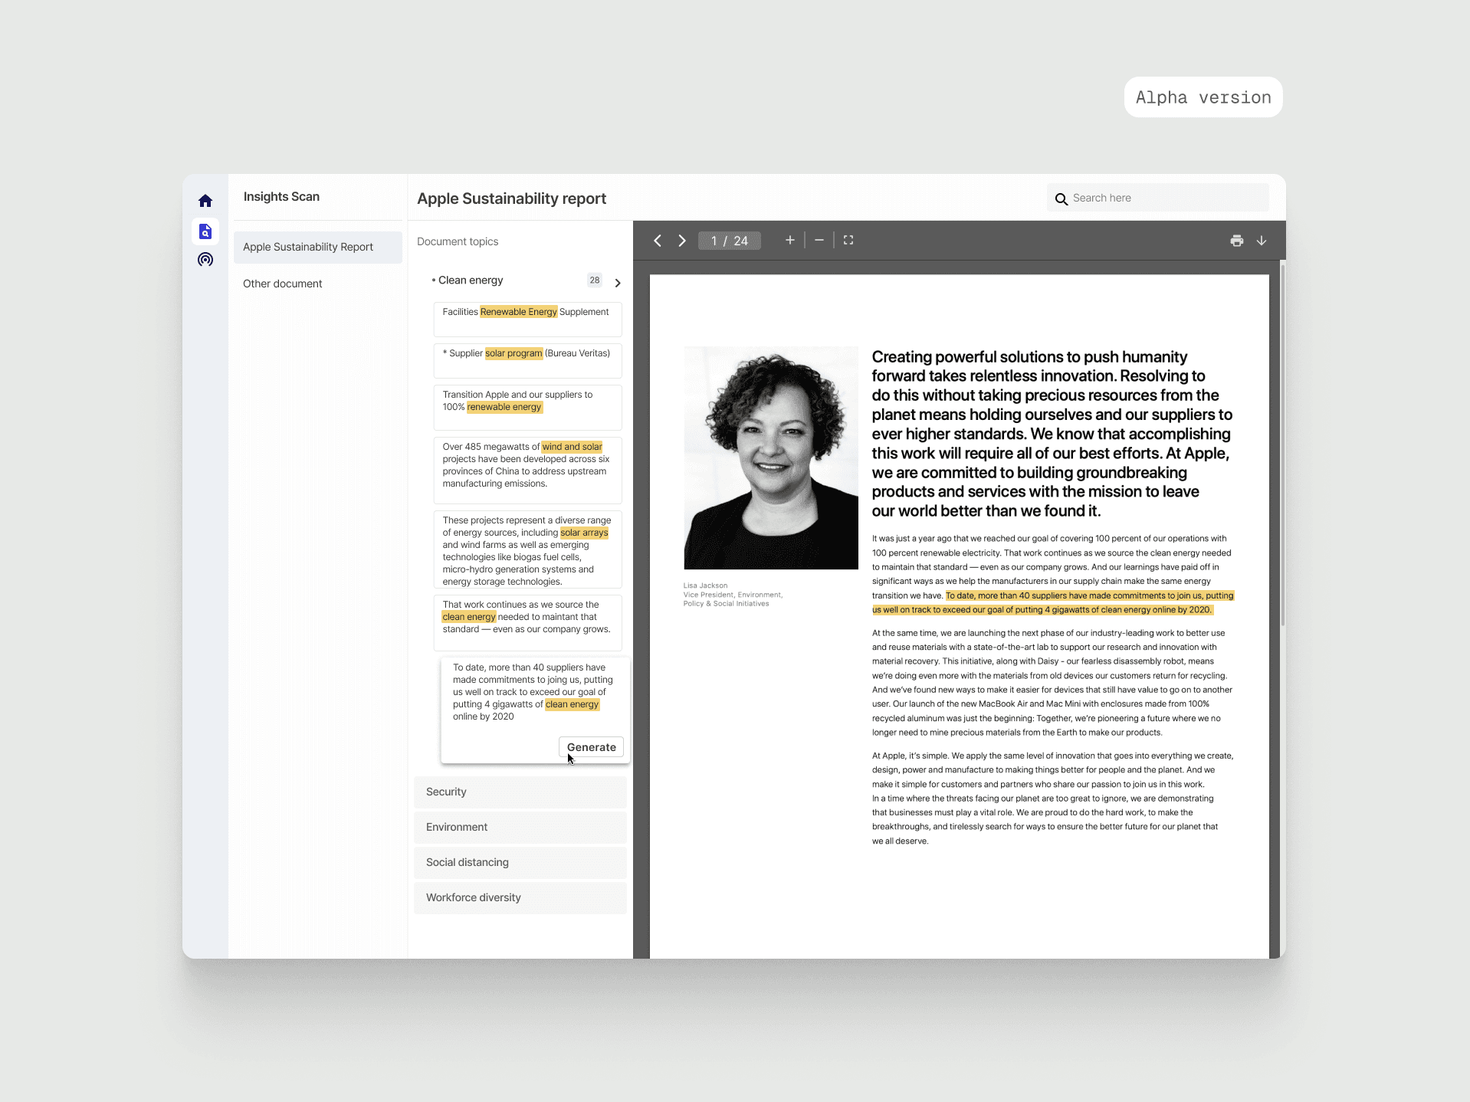Open the That work continues snippet
The image size is (1470, 1102).
(x=527, y=623)
